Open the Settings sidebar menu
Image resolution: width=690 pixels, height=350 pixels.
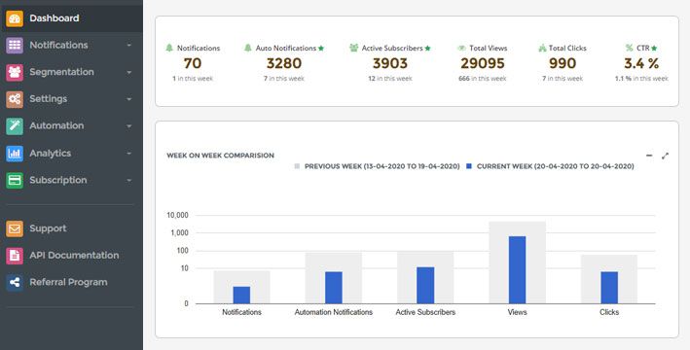71,99
